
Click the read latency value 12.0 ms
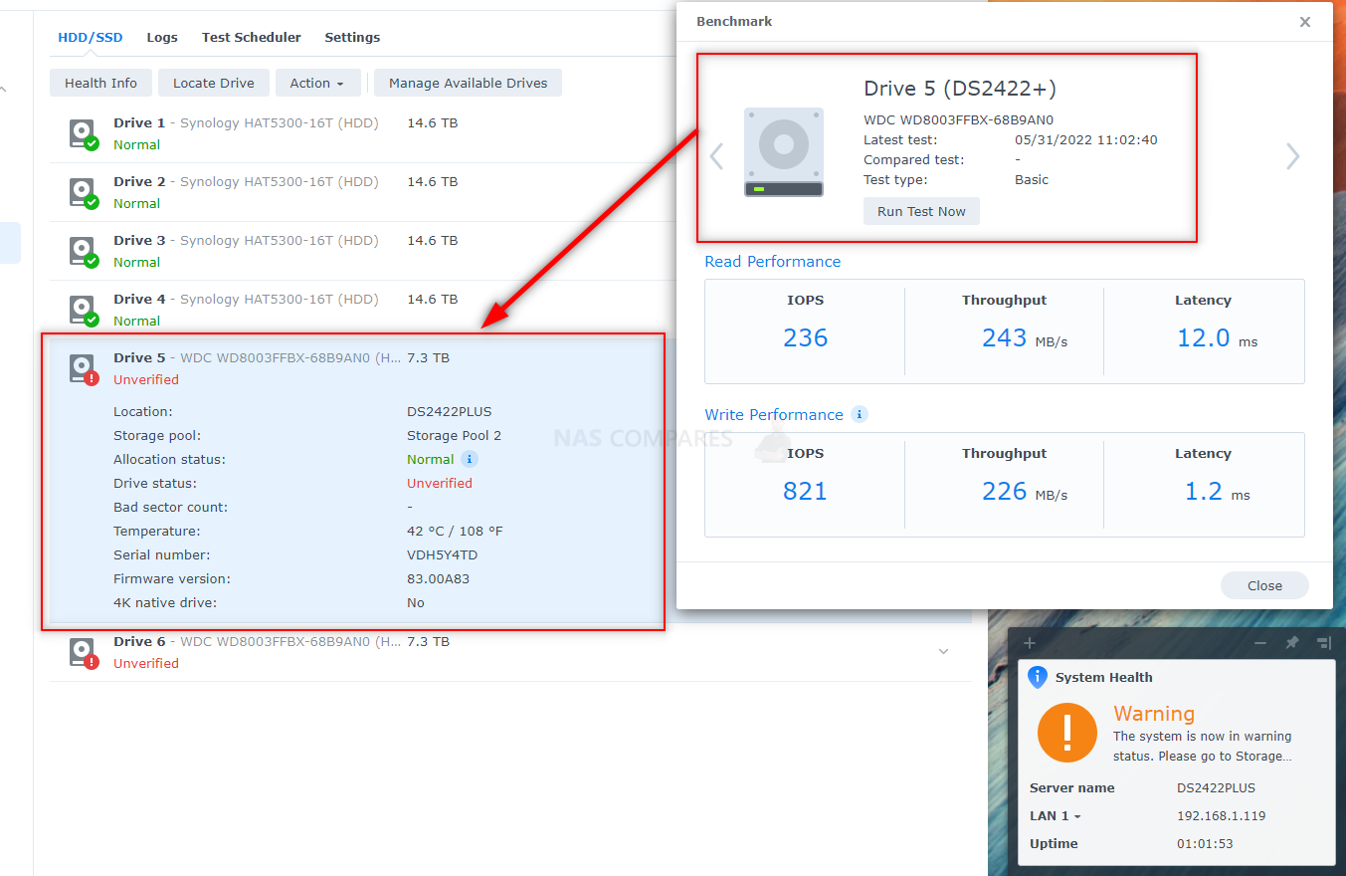click(x=1217, y=338)
